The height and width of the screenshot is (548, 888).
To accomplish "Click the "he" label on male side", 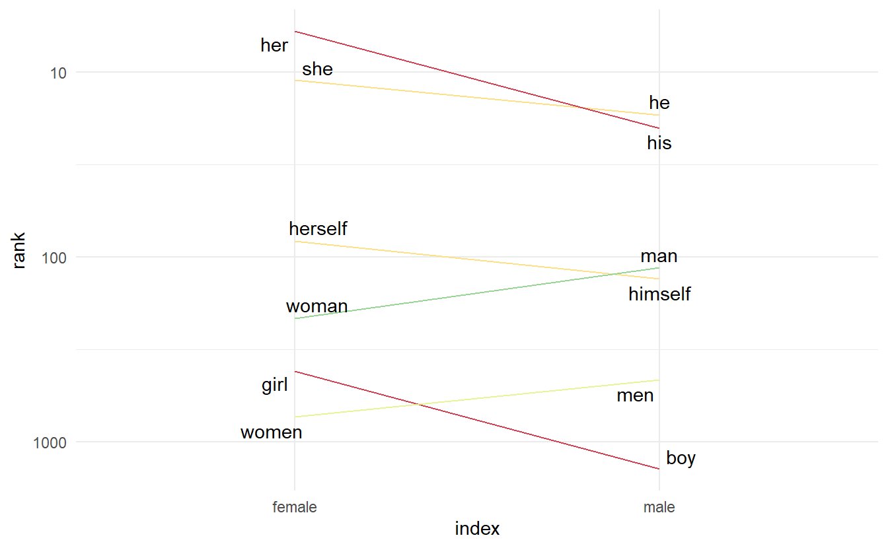I will coord(659,103).
